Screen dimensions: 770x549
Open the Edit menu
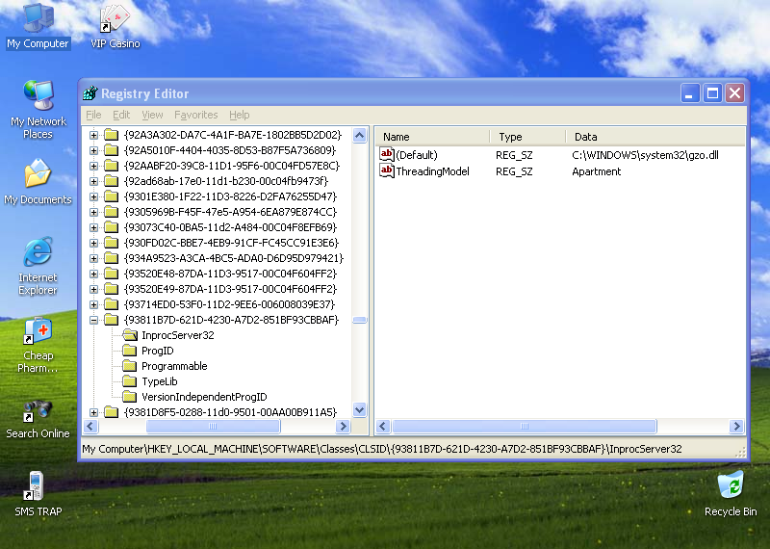coord(121,115)
